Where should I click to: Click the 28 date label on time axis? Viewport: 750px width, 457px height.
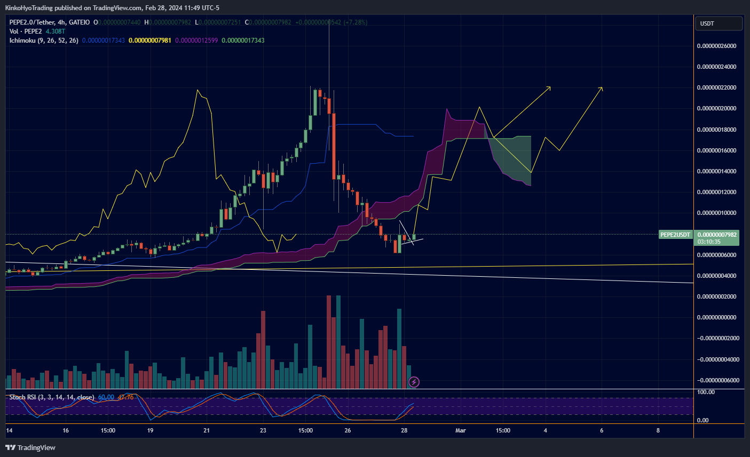[x=404, y=430]
